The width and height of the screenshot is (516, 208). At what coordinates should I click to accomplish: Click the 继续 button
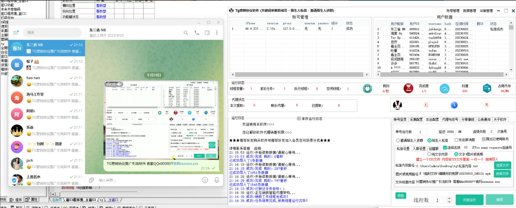[499, 199]
